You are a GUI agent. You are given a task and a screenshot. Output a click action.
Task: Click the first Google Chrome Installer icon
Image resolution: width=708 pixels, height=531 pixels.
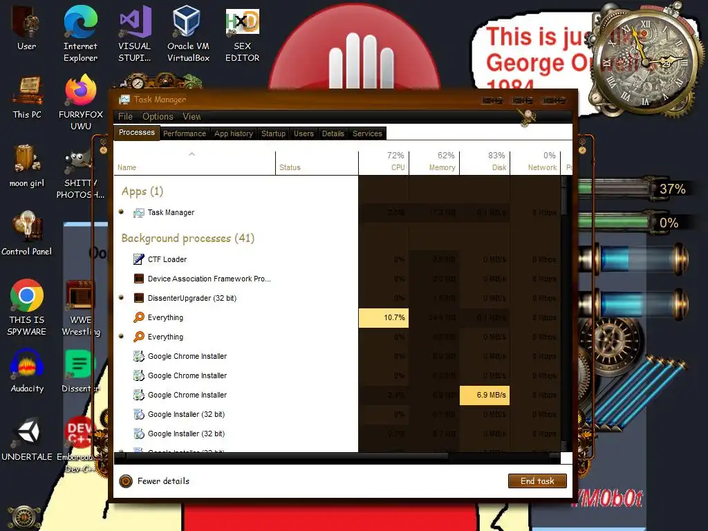pos(138,356)
